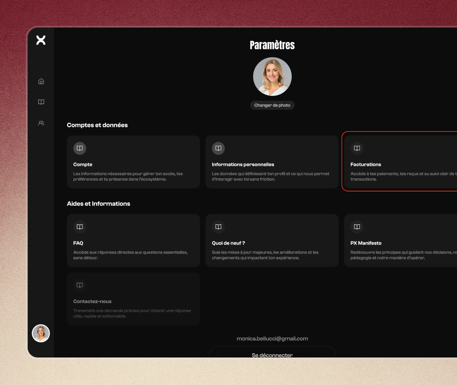Click the FAQ description text
This screenshot has width=457, height=385.
pyautogui.click(x=130, y=255)
